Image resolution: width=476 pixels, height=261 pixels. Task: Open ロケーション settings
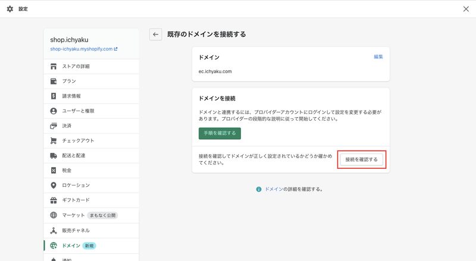point(92,185)
